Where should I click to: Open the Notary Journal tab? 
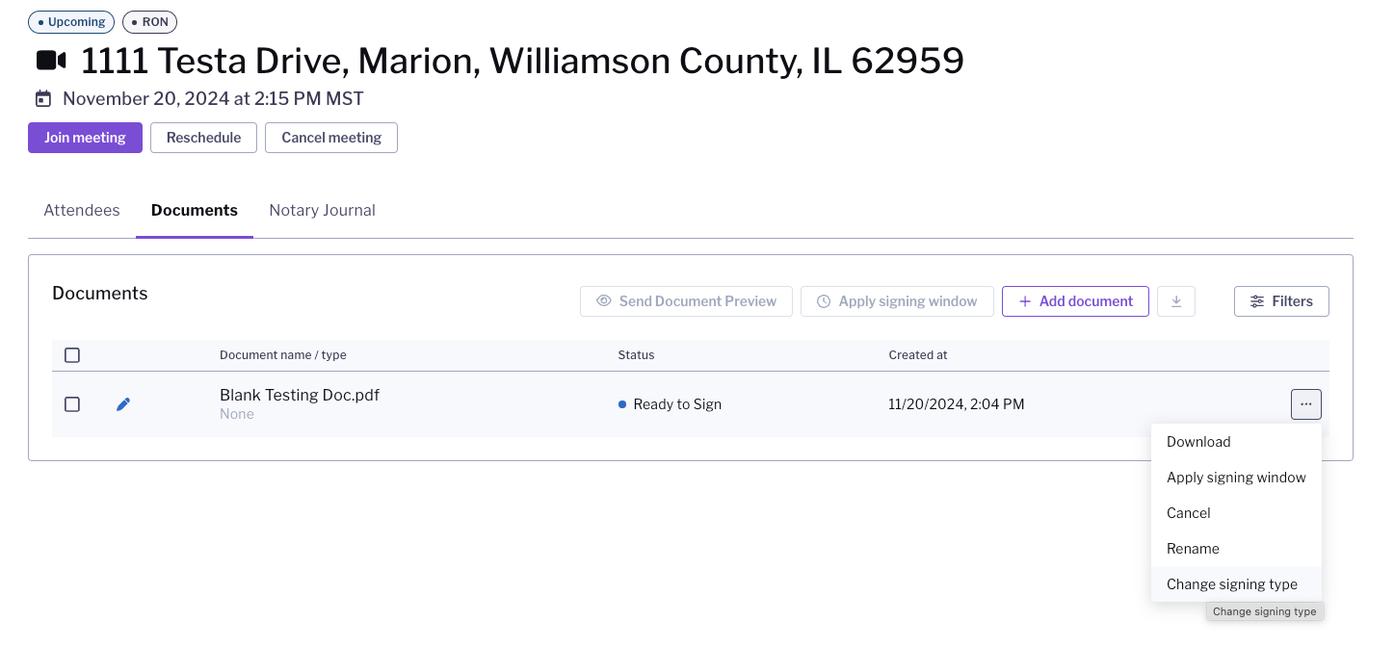(322, 210)
